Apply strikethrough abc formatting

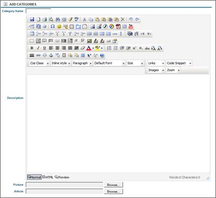coord(147,48)
